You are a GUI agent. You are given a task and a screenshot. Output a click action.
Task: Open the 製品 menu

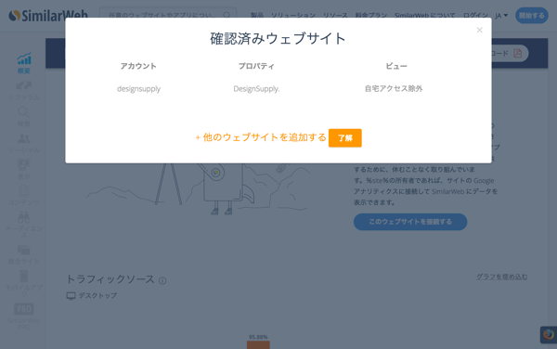(x=257, y=15)
